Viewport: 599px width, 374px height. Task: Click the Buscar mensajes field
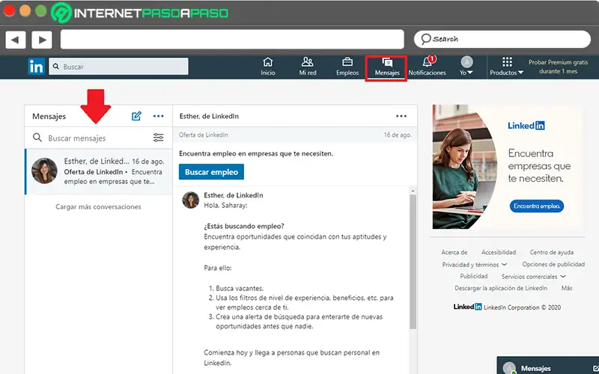click(x=99, y=138)
